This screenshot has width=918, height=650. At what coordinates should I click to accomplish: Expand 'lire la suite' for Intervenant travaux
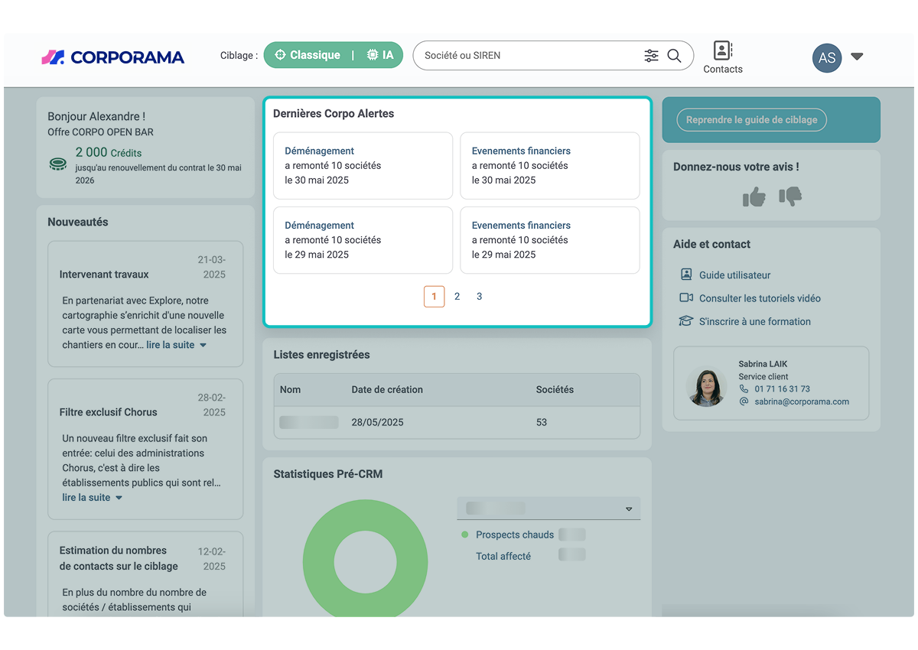click(177, 345)
